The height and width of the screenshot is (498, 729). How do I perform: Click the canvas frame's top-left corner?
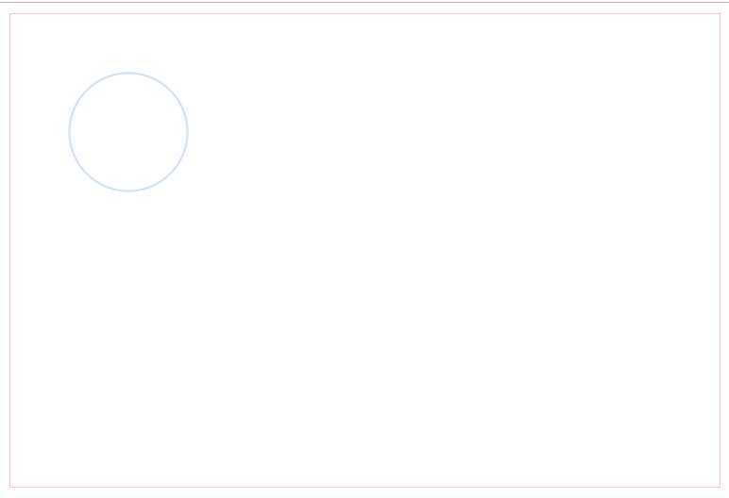[9, 13]
